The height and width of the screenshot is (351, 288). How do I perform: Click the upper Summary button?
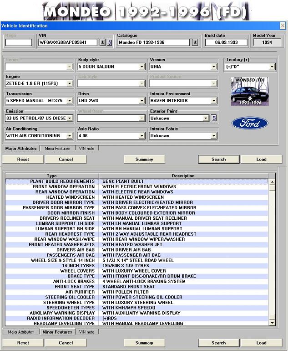144,160
